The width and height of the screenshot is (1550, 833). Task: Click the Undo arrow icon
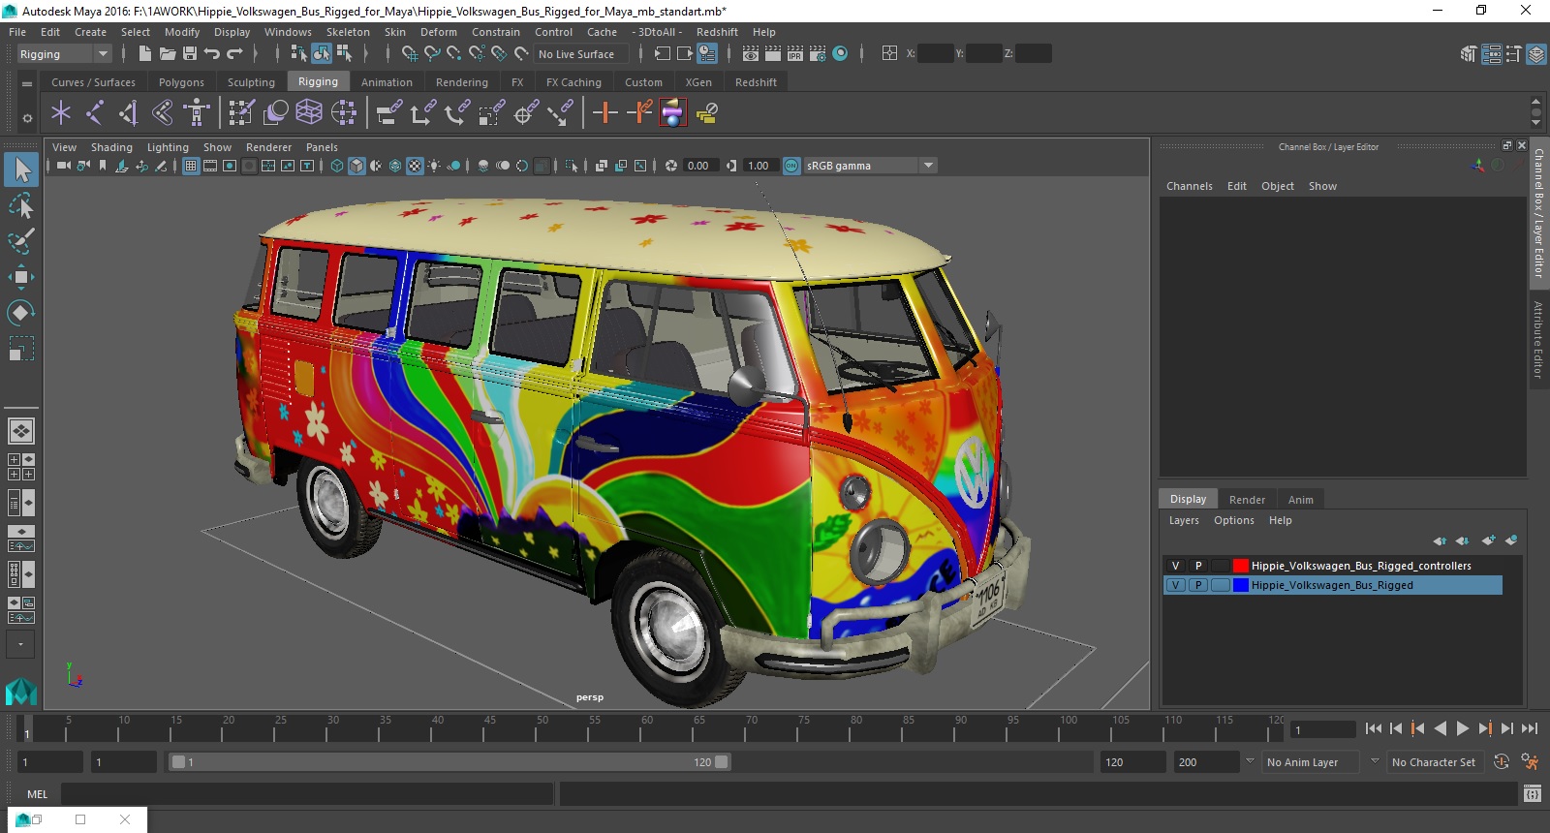[212, 54]
